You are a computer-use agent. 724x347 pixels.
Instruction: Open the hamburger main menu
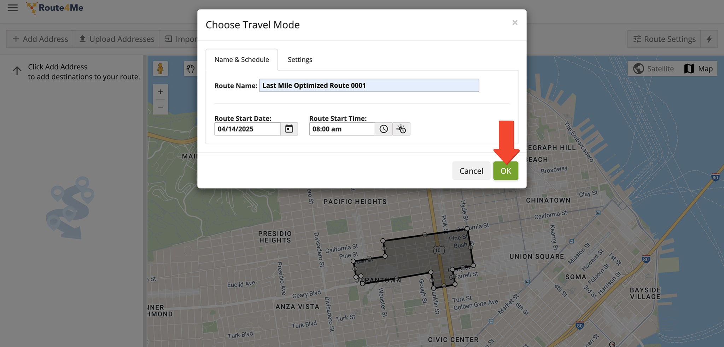12,7
